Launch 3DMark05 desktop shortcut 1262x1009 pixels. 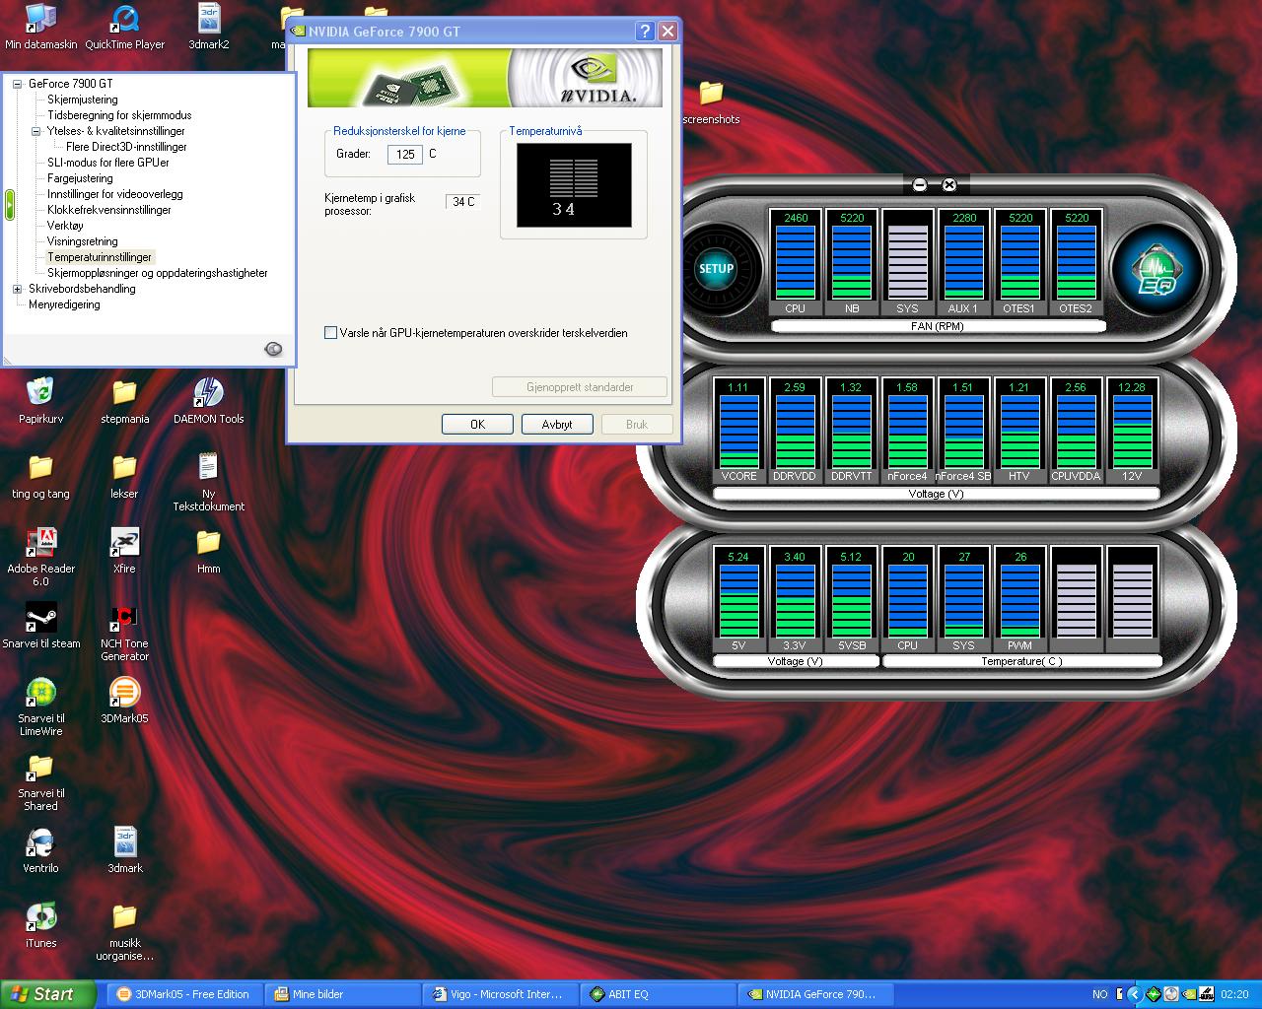[x=124, y=701]
